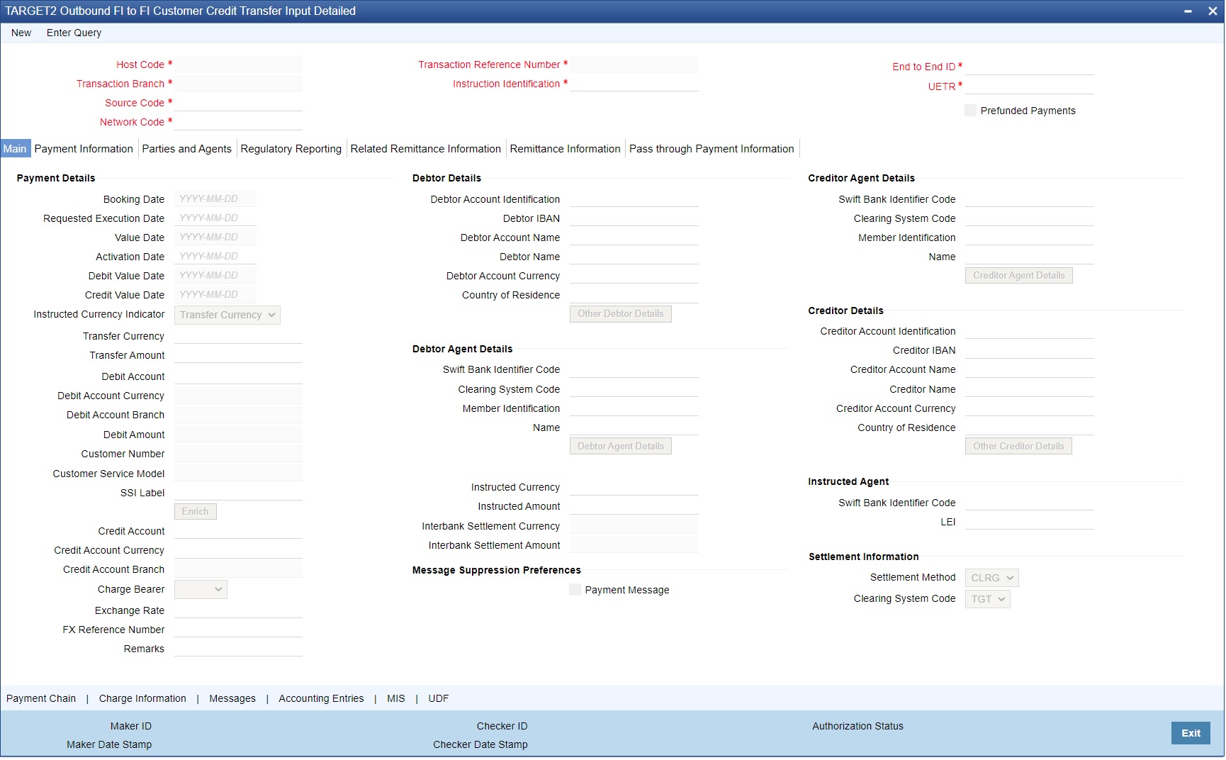Click the Activation Date field
The width and height of the screenshot is (1226, 760).
(215, 257)
